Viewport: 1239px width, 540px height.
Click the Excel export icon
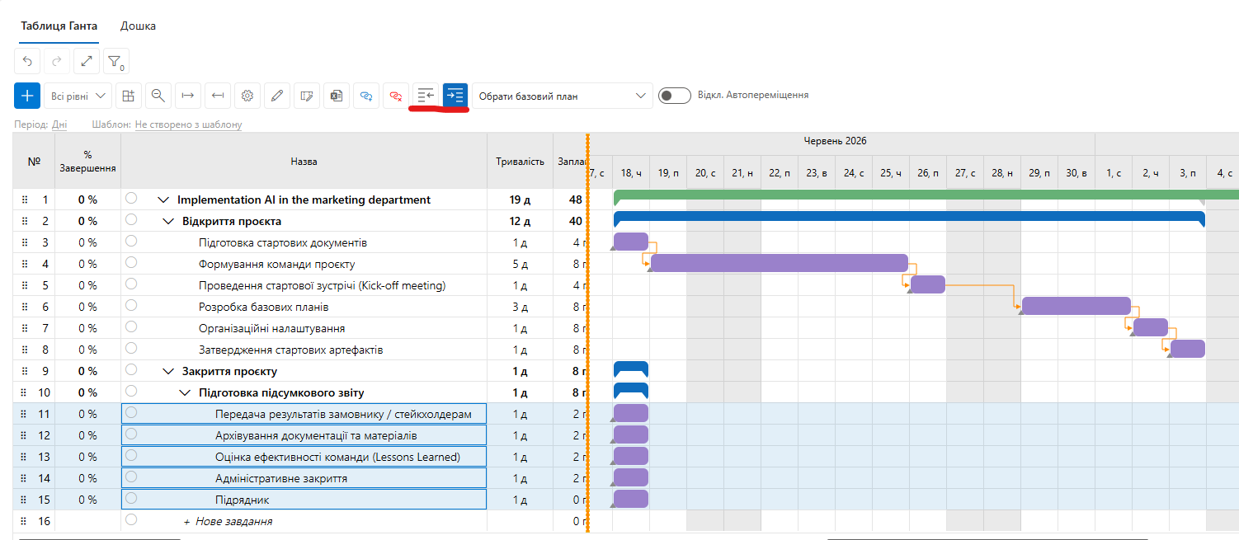336,96
